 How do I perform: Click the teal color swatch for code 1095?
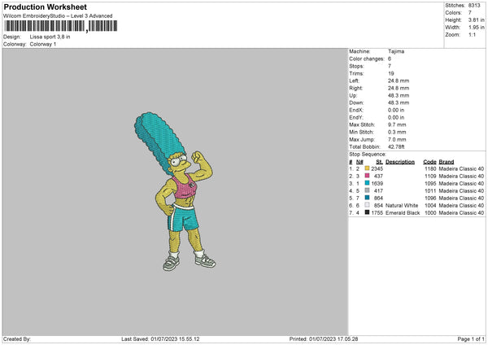(367, 183)
